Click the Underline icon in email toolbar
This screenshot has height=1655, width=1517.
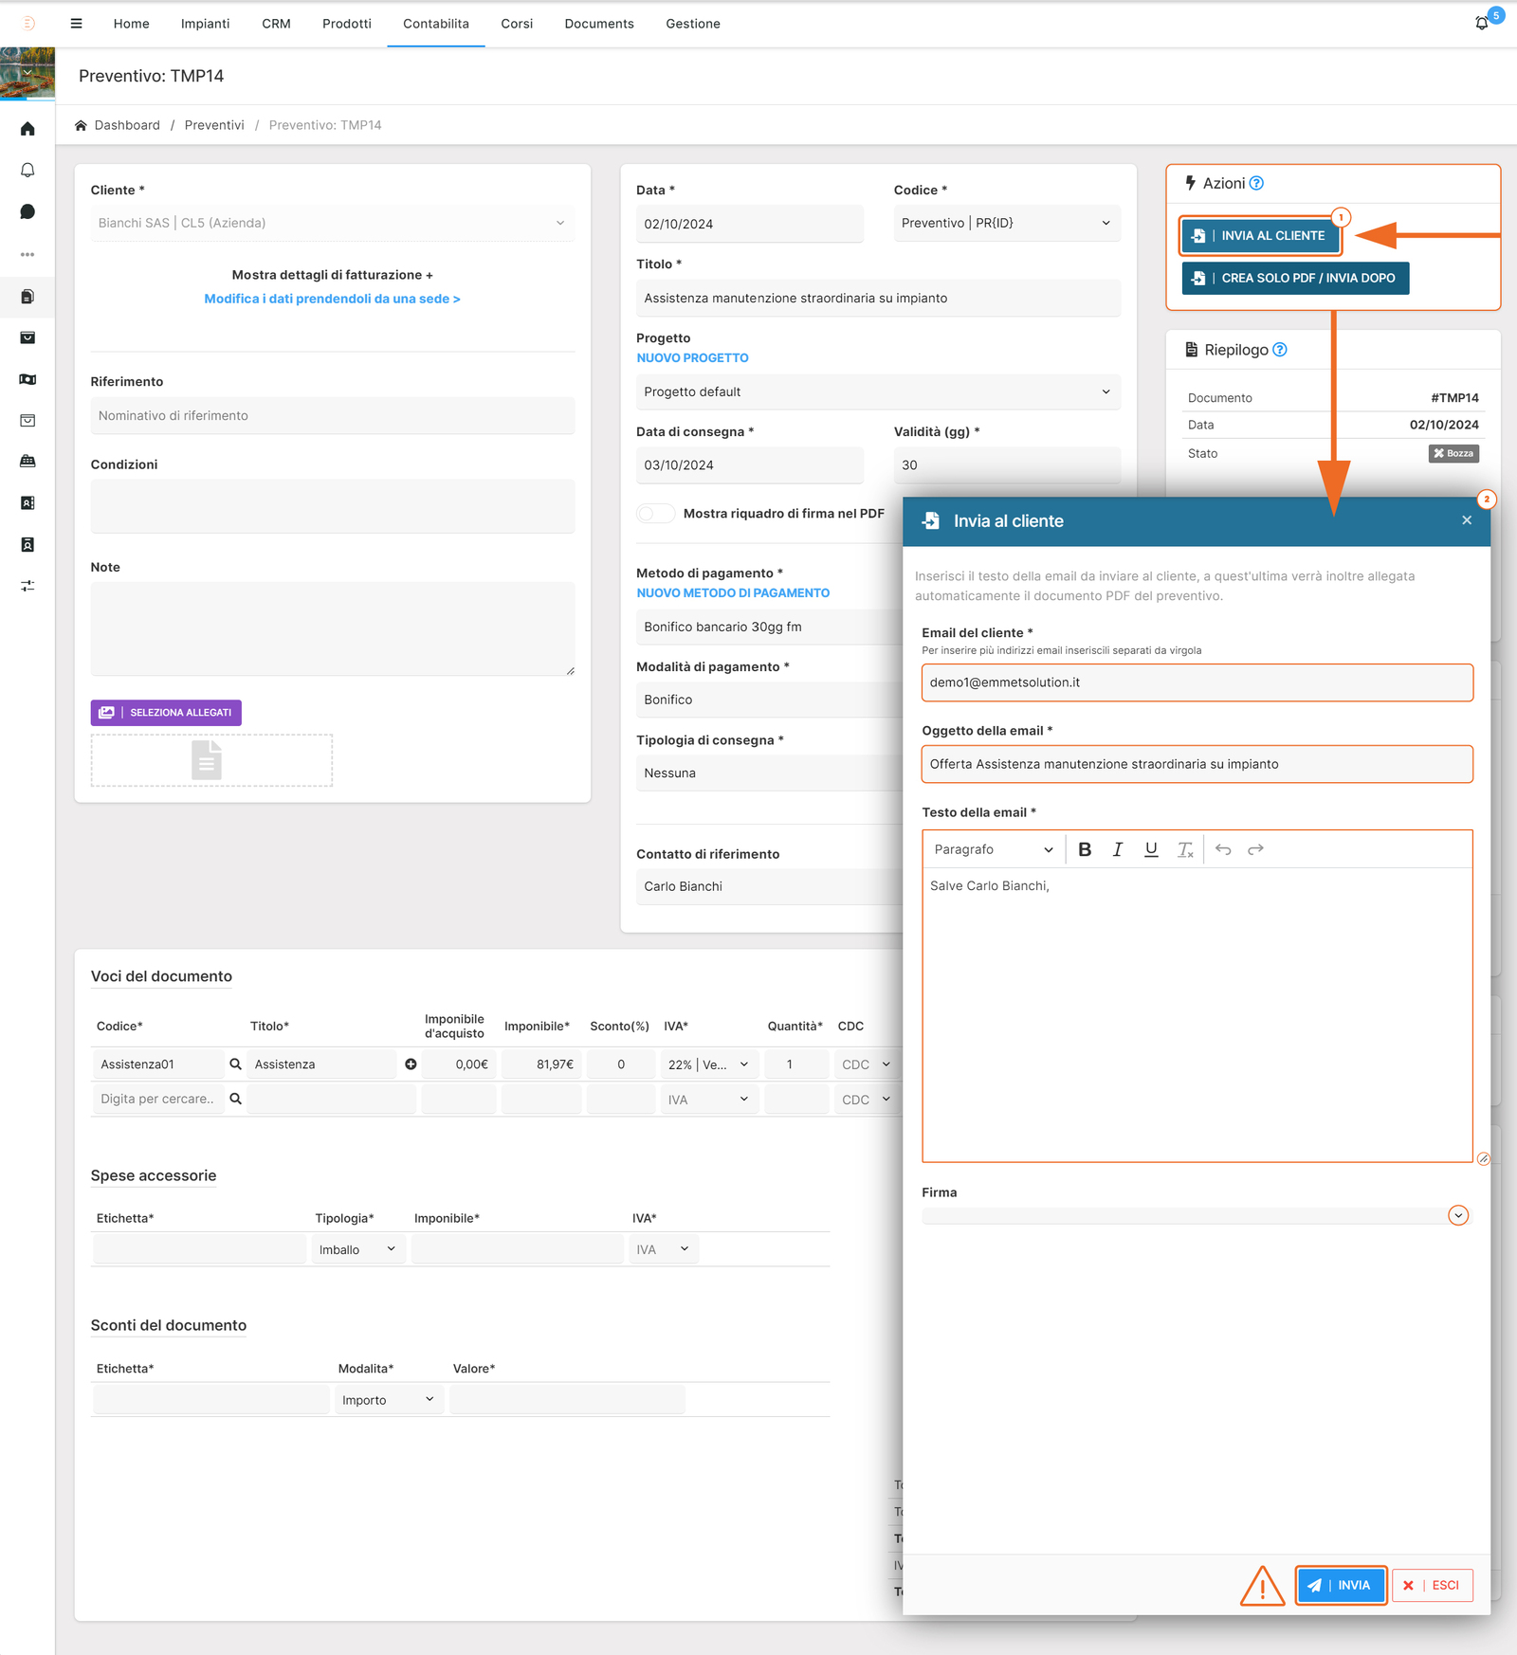[x=1151, y=849]
